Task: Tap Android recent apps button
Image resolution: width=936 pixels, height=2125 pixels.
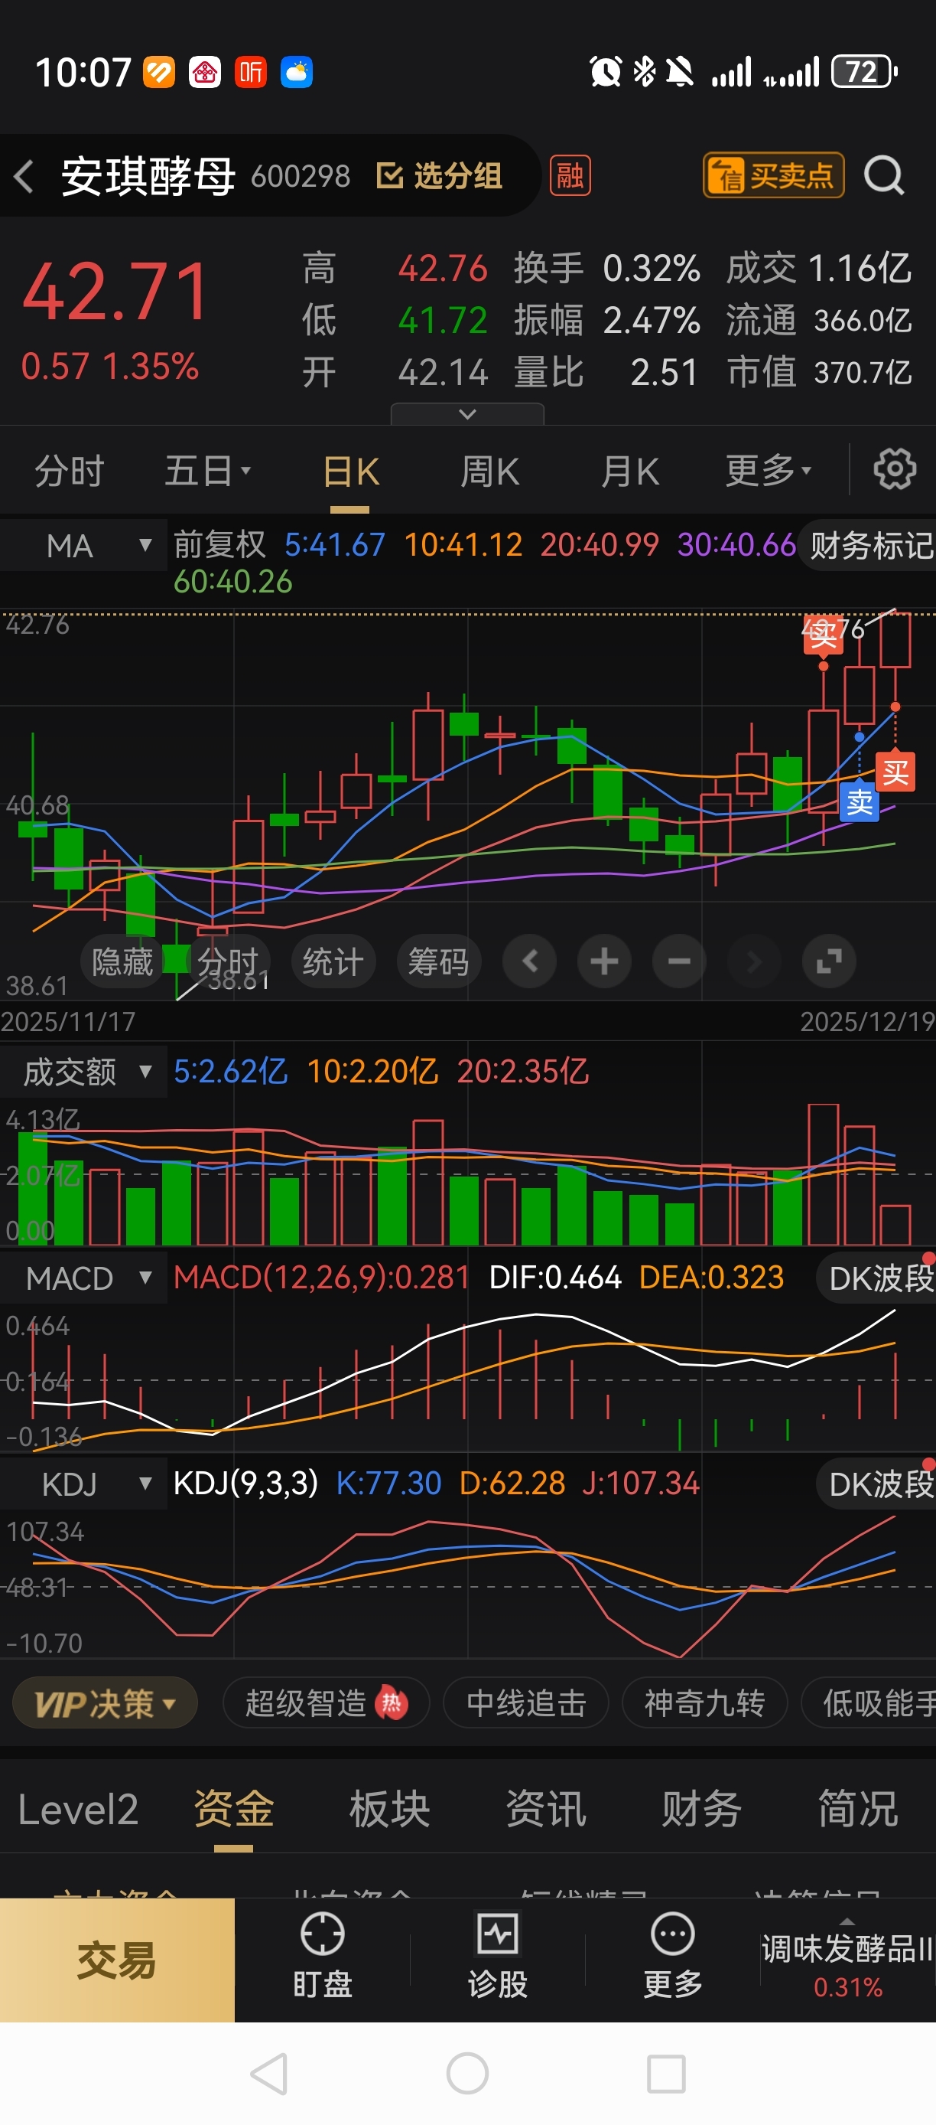Action: 666,2074
